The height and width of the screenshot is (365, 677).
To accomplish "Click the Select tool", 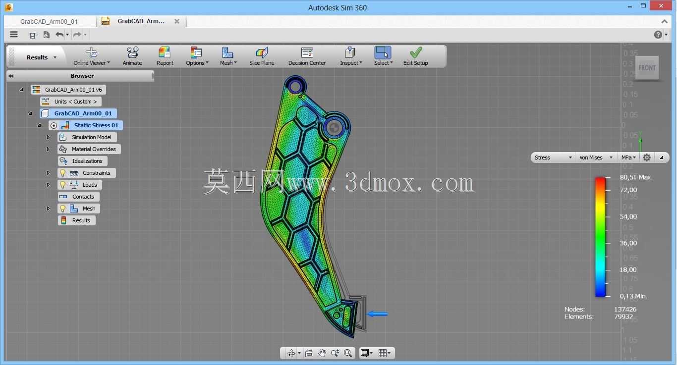I will tap(383, 56).
